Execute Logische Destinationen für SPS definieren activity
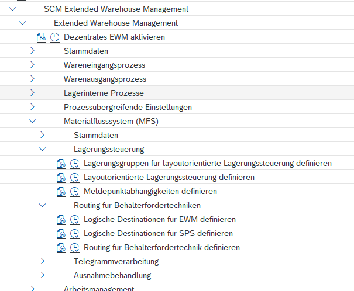Screen dimensions: 354x291 (75, 234)
